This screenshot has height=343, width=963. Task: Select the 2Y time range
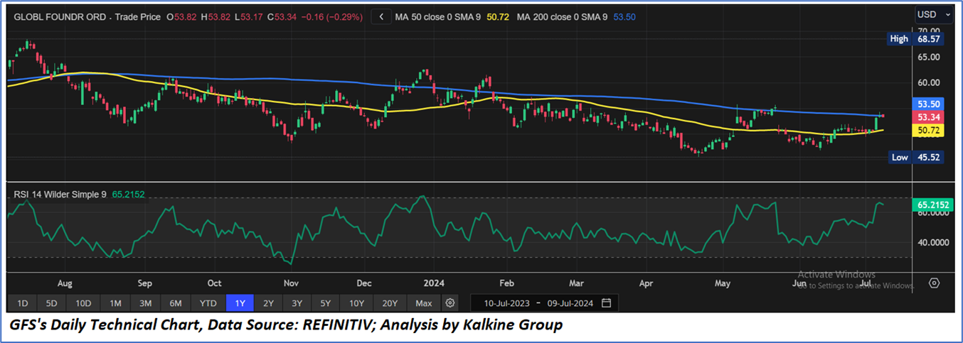click(x=268, y=303)
